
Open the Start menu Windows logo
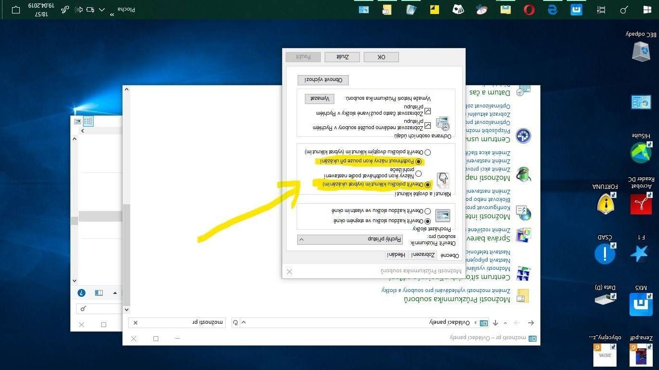[646, 9]
